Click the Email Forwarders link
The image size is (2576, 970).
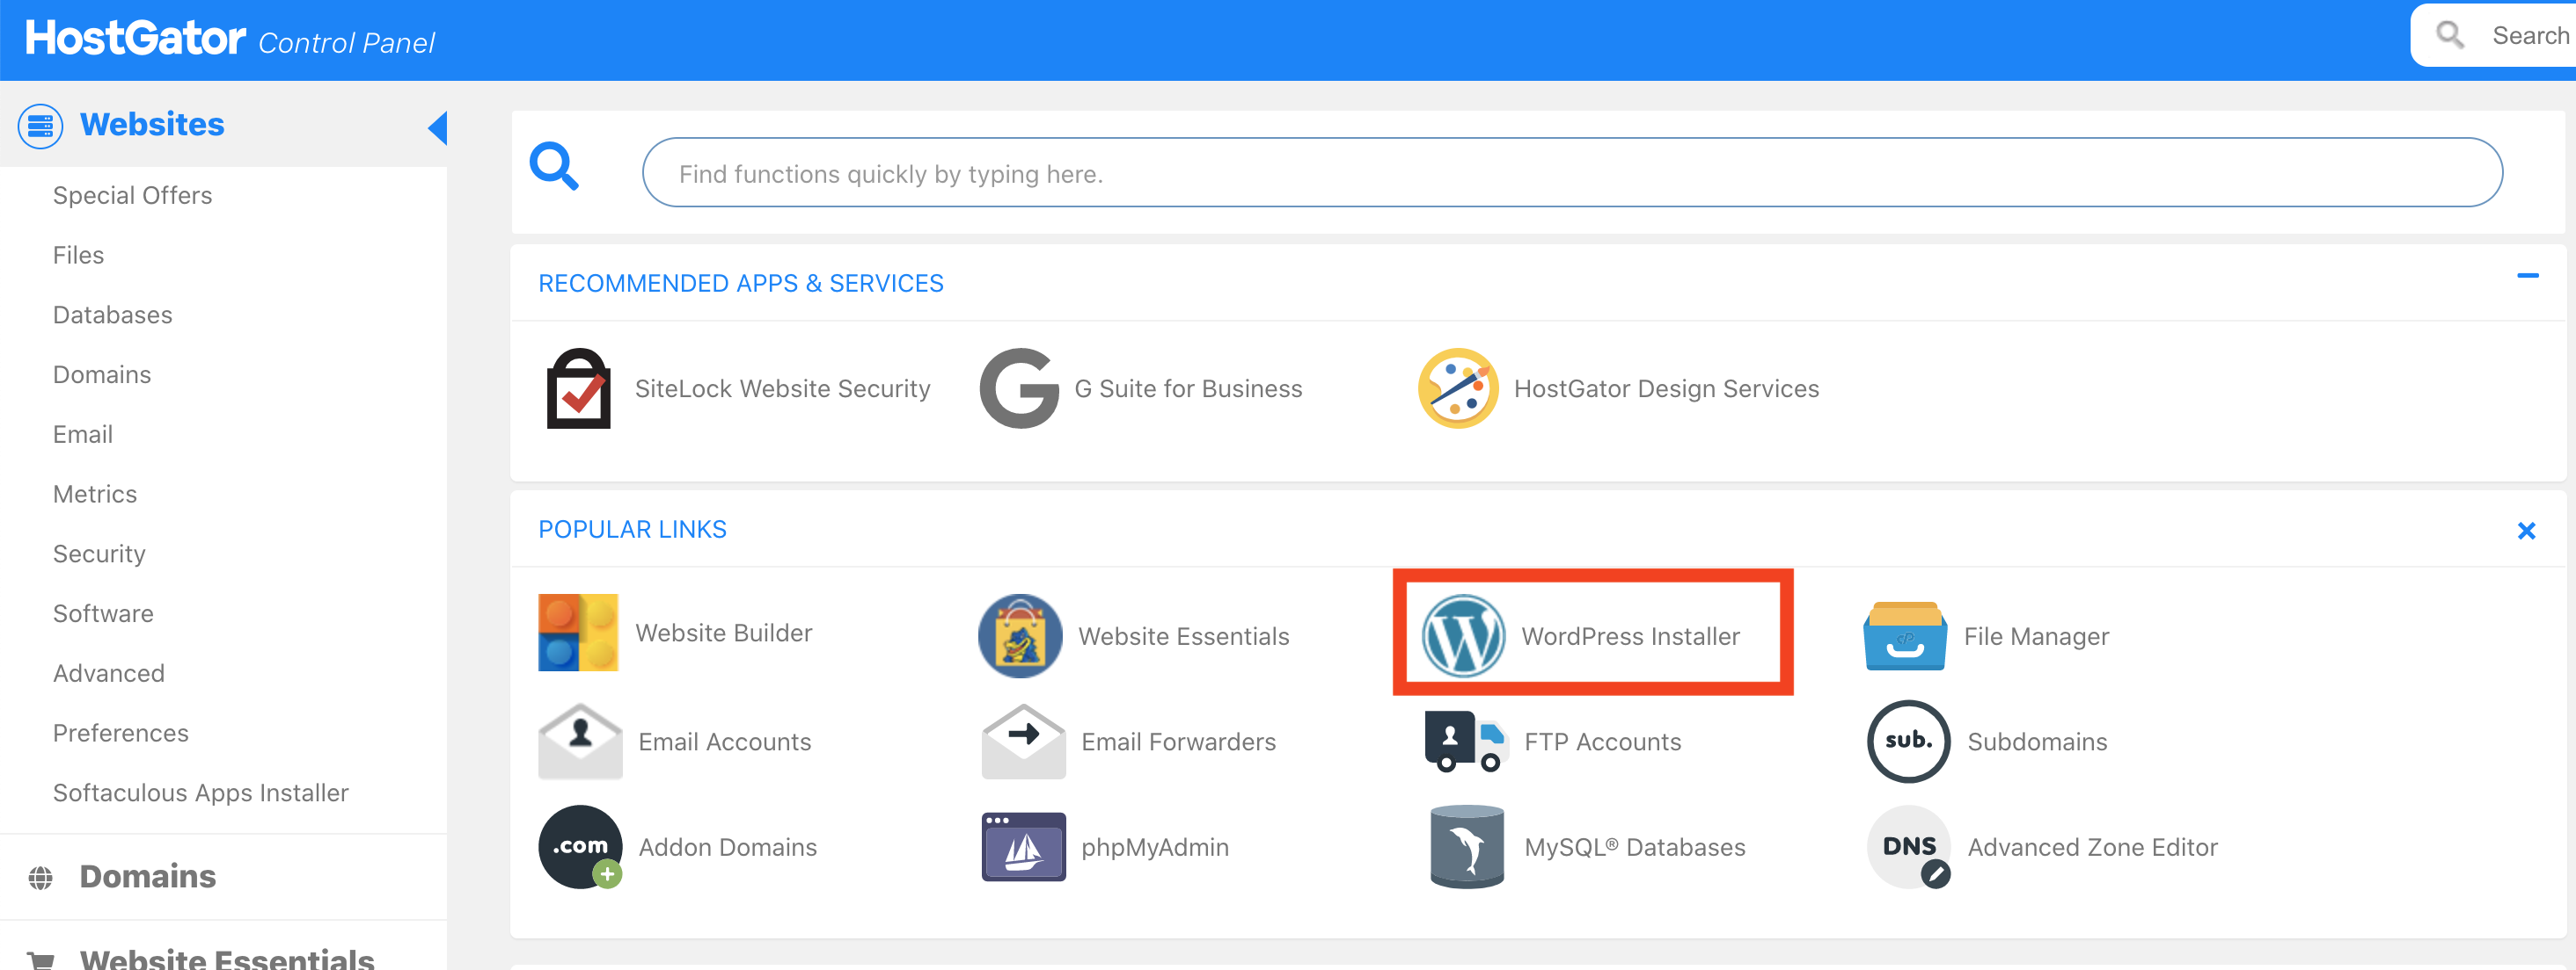pos(1177,742)
